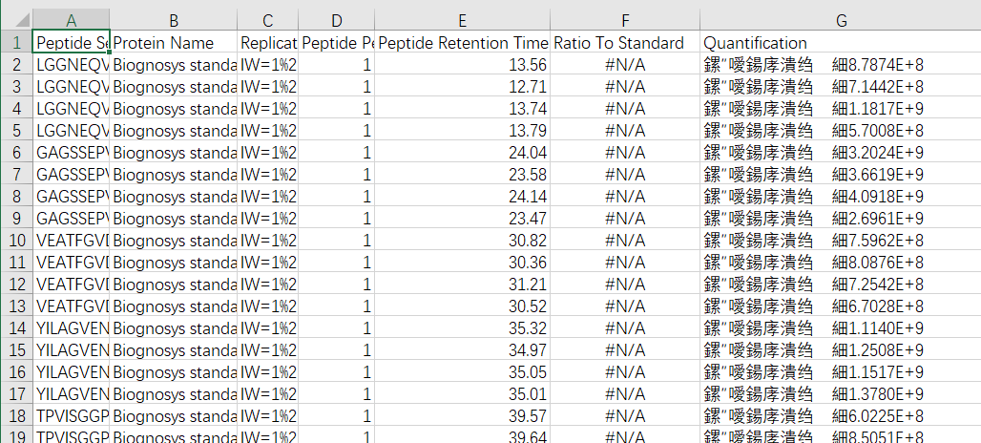Click the retention time cell 24.04
The width and height of the screenshot is (981, 443).
(463, 153)
